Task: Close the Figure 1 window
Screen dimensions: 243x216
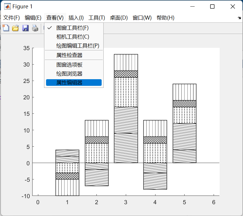Action: pyautogui.click(x=233, y=7)
